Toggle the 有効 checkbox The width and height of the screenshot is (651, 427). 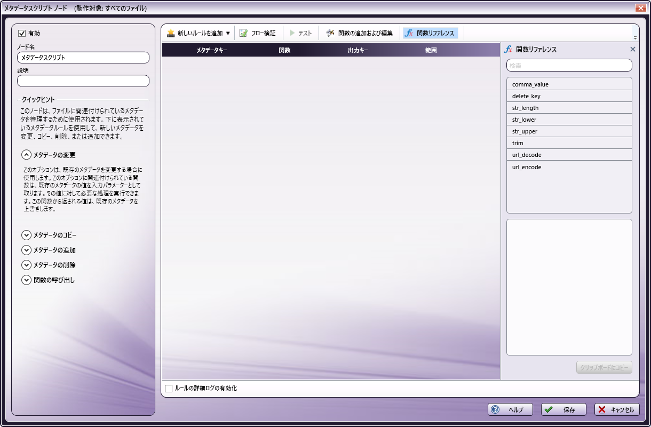[22, 33]
